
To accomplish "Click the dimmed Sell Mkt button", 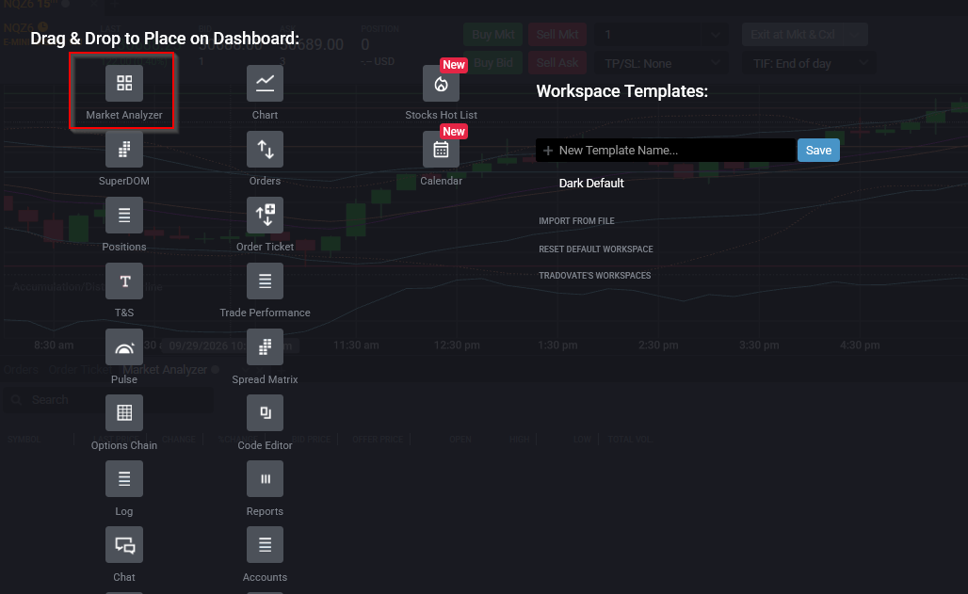I will 557,35.
